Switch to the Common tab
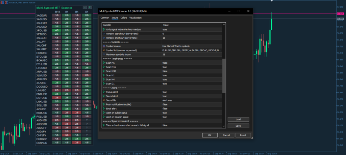 pos(105,18)
